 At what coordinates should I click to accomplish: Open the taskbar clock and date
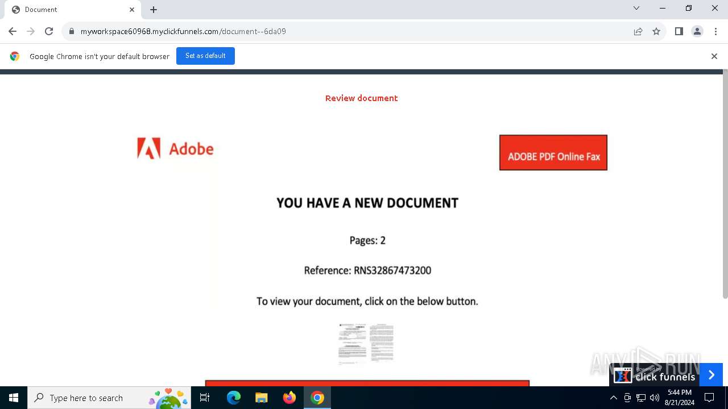[x=679, y=398]
